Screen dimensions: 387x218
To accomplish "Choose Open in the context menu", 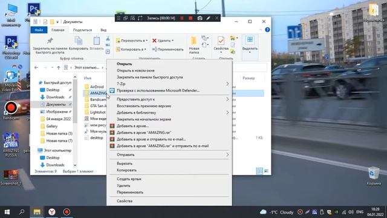I will click(x=169, y=64).
